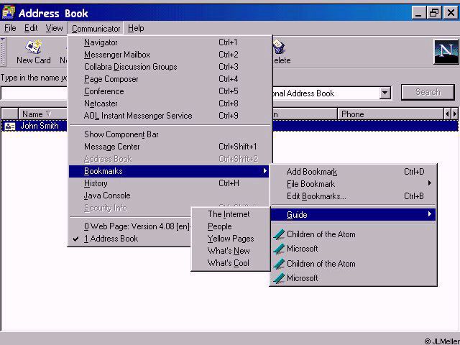Image resolution: width=460 pixels, height=345 pixels.
Task: Open the Edit menu
Action: (31, 28)
